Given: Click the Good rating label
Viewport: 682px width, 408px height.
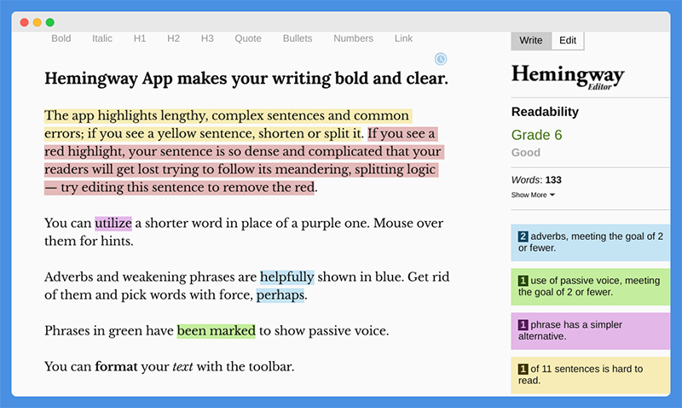Looking at the screenshot, I should click(x=526, y=153).
